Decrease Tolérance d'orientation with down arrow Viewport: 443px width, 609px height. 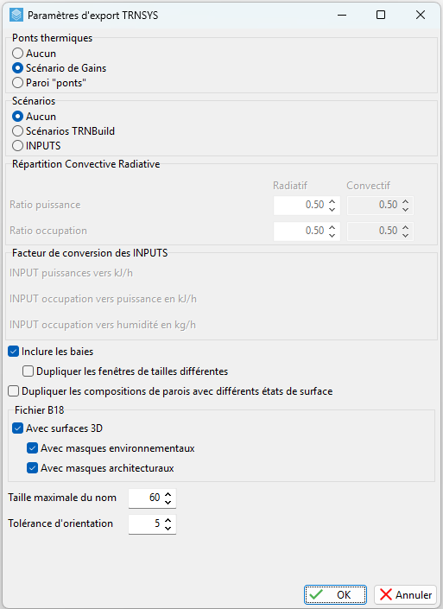168,528
